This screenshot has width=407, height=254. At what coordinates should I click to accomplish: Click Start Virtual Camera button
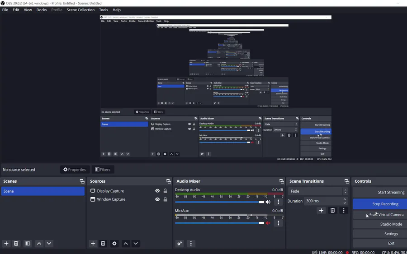(380, 215)
